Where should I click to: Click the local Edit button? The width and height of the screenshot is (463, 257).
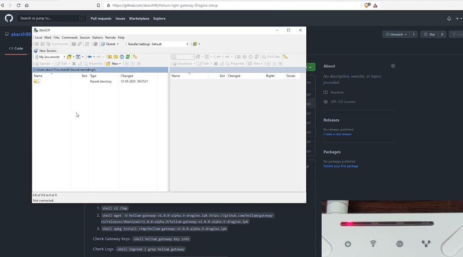(x=62, y=64)
